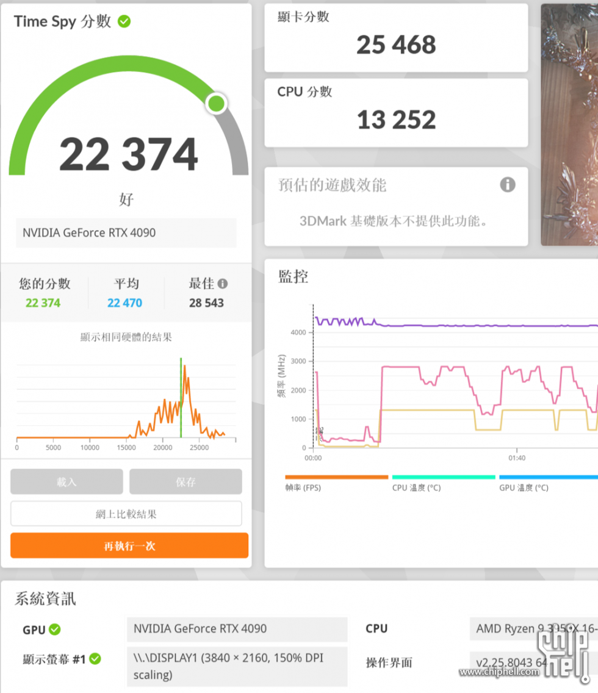Click the 3DMark 基礎版本不提供此功能 message
Screen dimensions: 598x693
pos(394,221)
